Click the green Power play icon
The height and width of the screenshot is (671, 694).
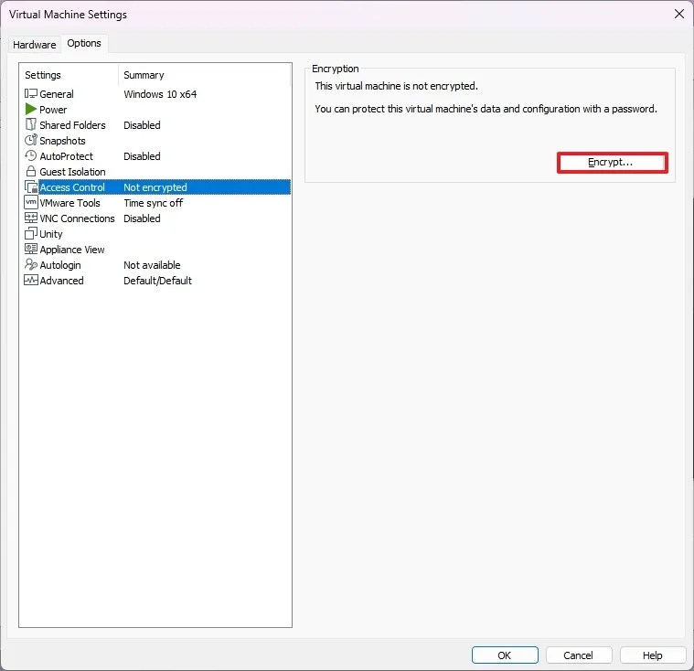[x=30, y=109]
